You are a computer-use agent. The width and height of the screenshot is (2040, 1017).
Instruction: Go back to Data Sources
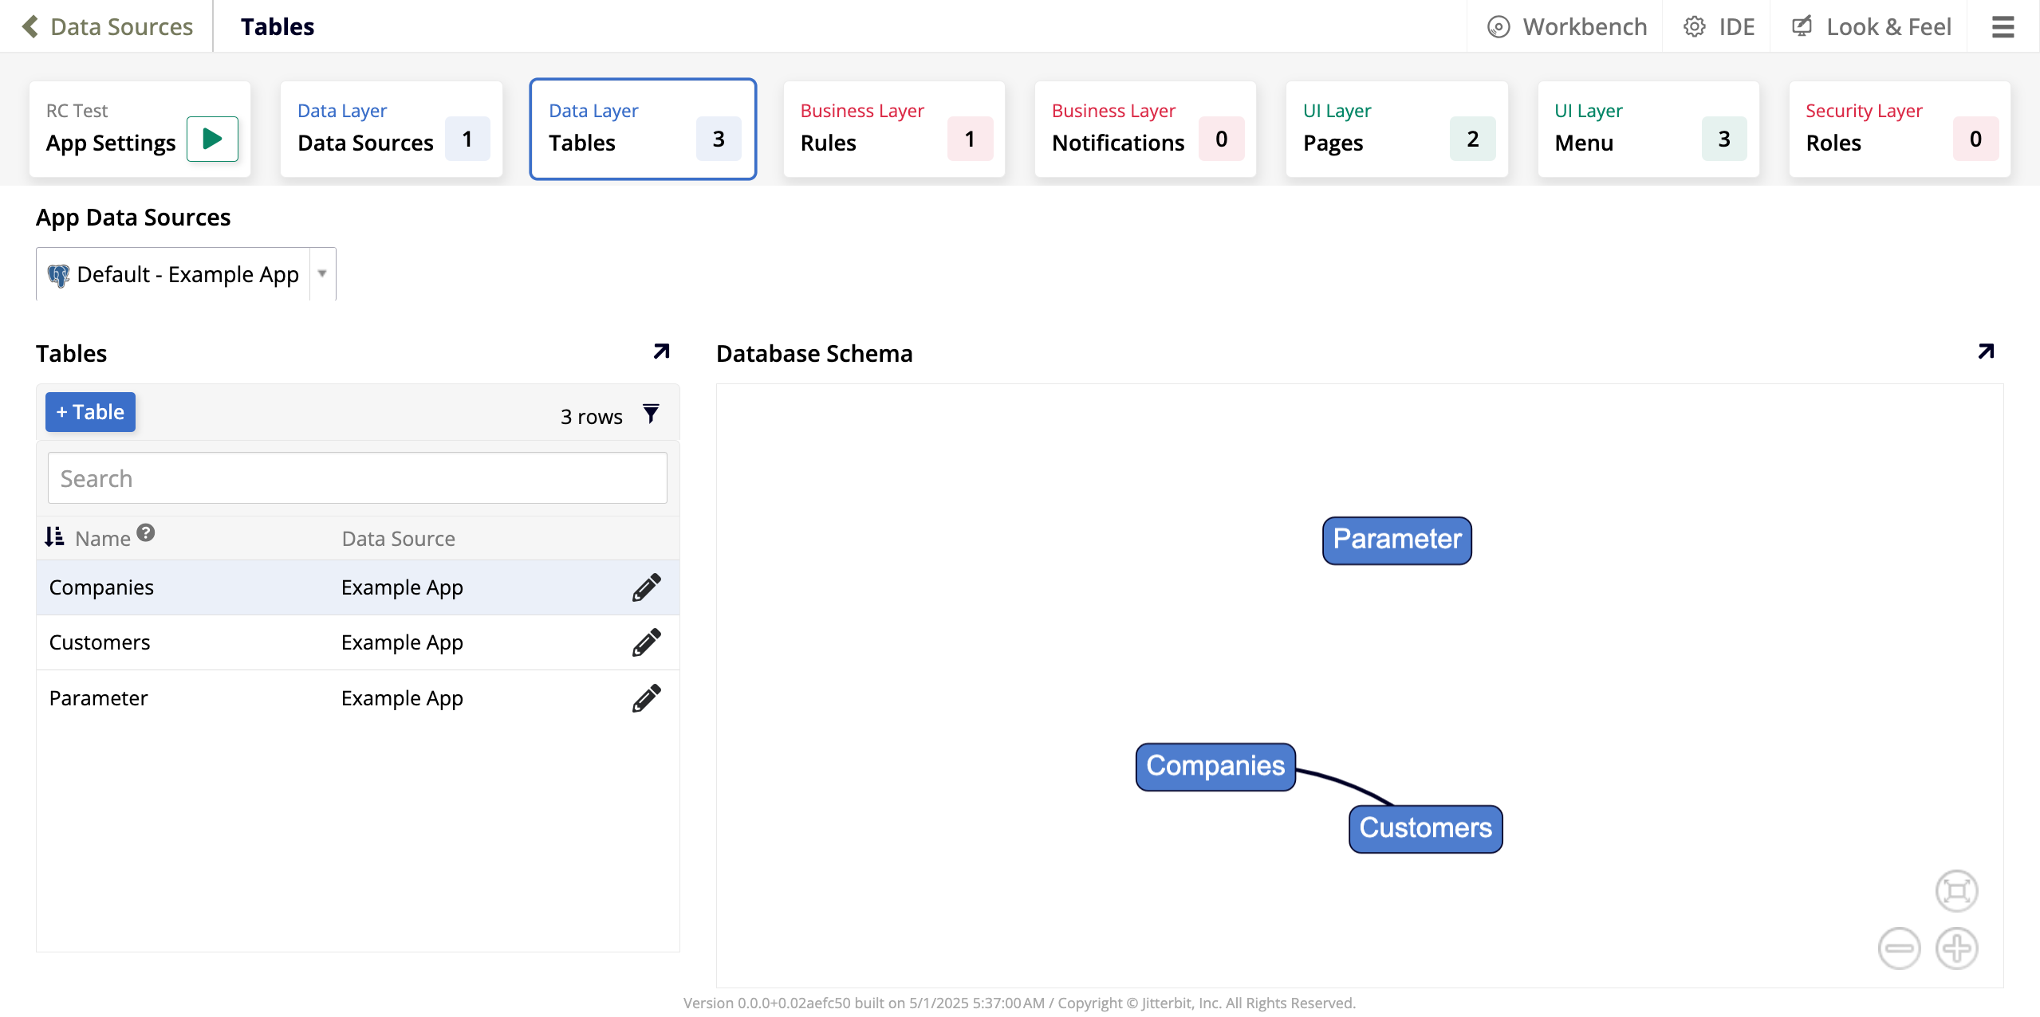pyautogui.click(x=108, y=27)
